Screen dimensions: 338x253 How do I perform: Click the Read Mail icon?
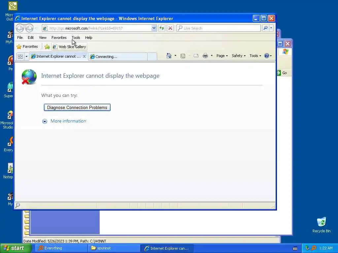(x=196, y=56)
